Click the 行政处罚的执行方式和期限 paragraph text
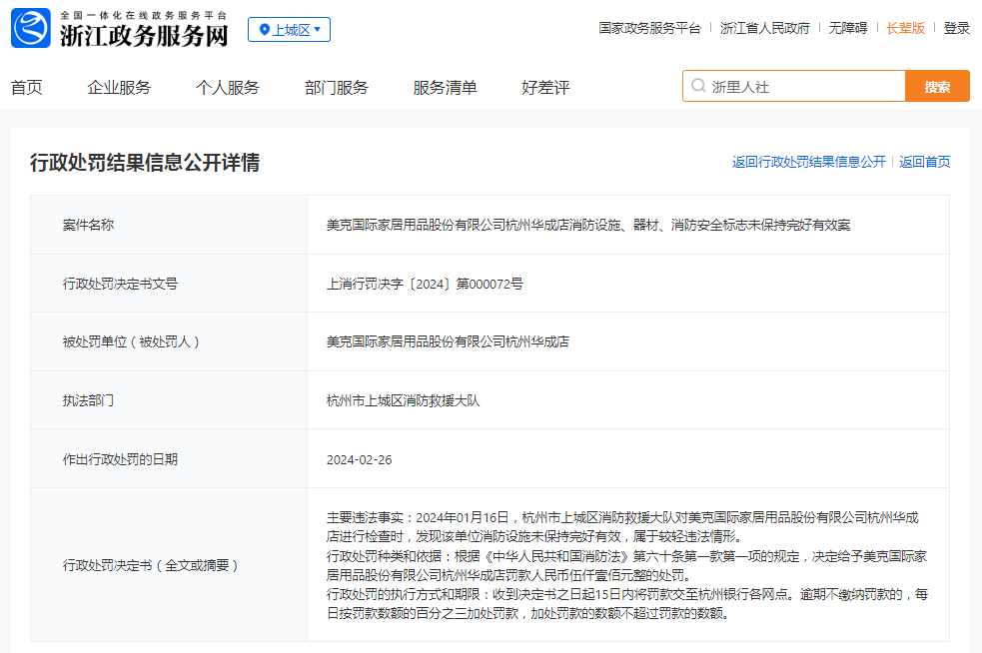The height and width of the screenshot is (653, 982). (x=627, y=603)
